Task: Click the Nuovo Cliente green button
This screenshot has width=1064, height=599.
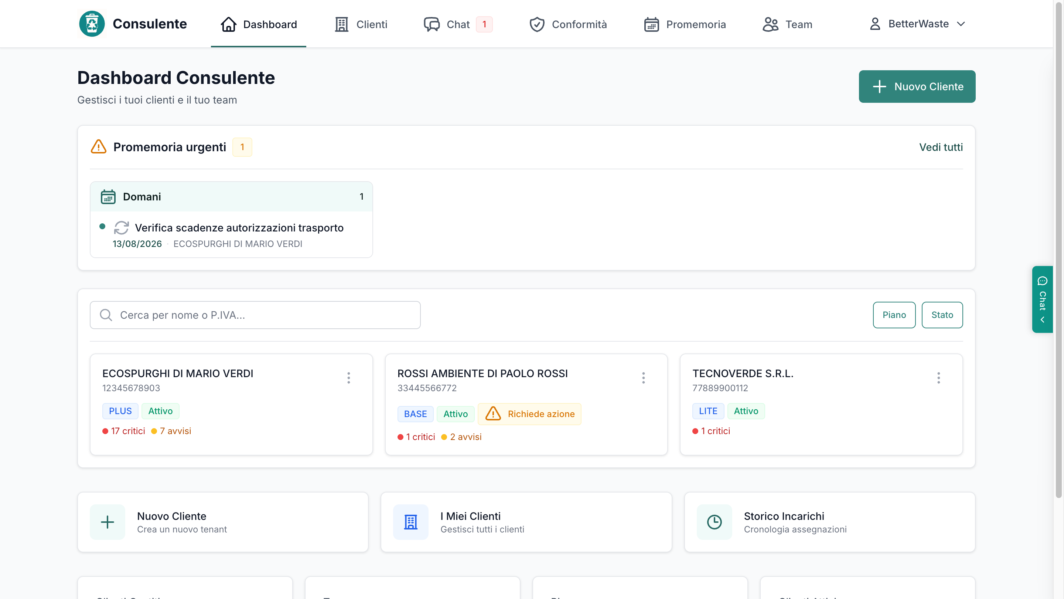Action: click(917, 87)
